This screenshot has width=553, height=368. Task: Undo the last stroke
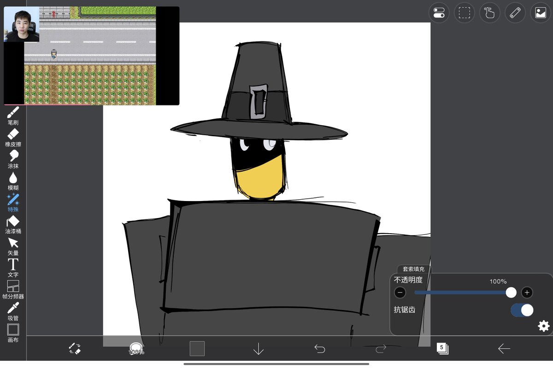pyautogui.click(x=319, y=349)
